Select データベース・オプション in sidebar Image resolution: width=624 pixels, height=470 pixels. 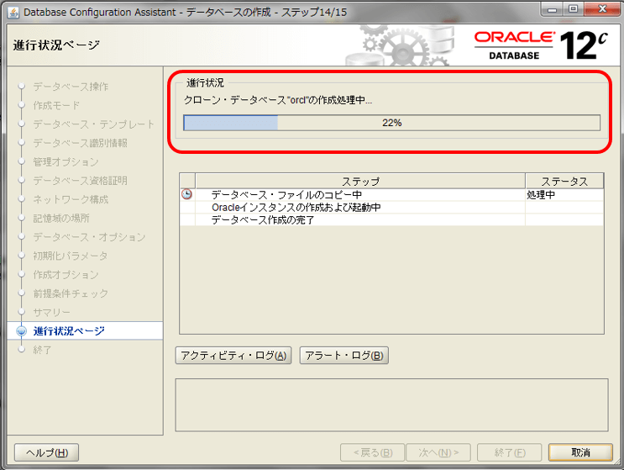click(x=89, y=236)
